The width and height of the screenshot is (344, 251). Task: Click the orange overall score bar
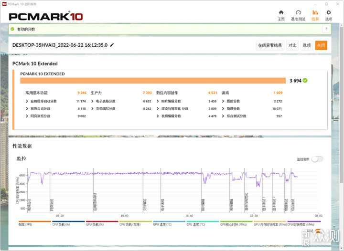tap(153, 81)
